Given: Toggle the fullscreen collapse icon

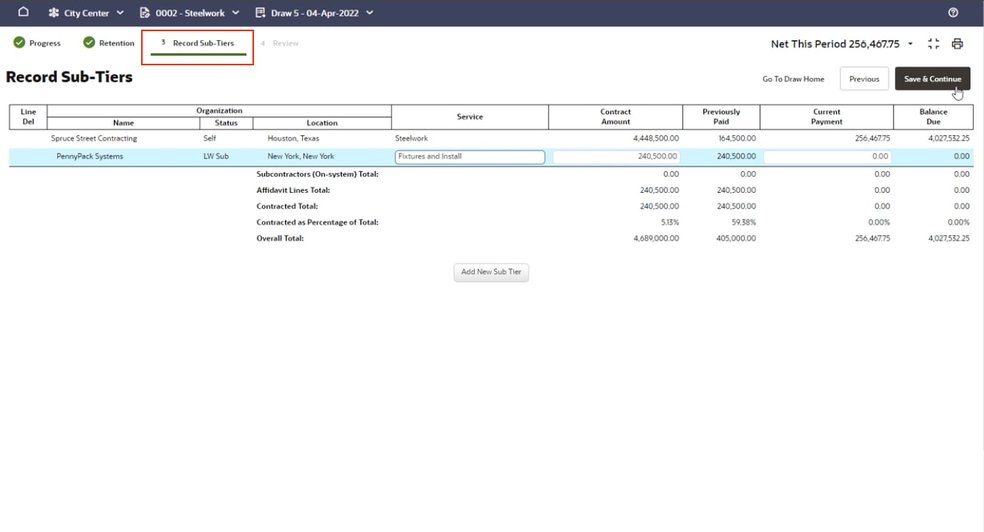Looking at the screenshot, I should tap(934, 44).
